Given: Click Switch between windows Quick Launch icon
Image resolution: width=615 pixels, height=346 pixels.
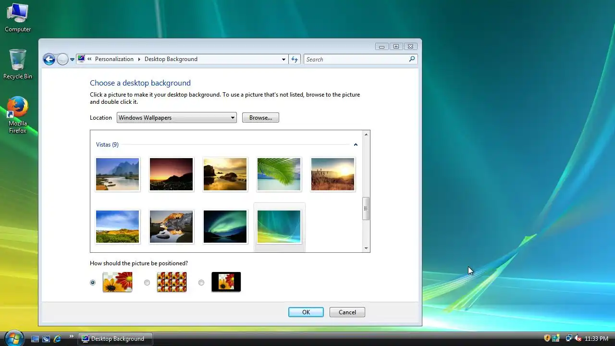Looking at the screenshot, I should (46, 339).
